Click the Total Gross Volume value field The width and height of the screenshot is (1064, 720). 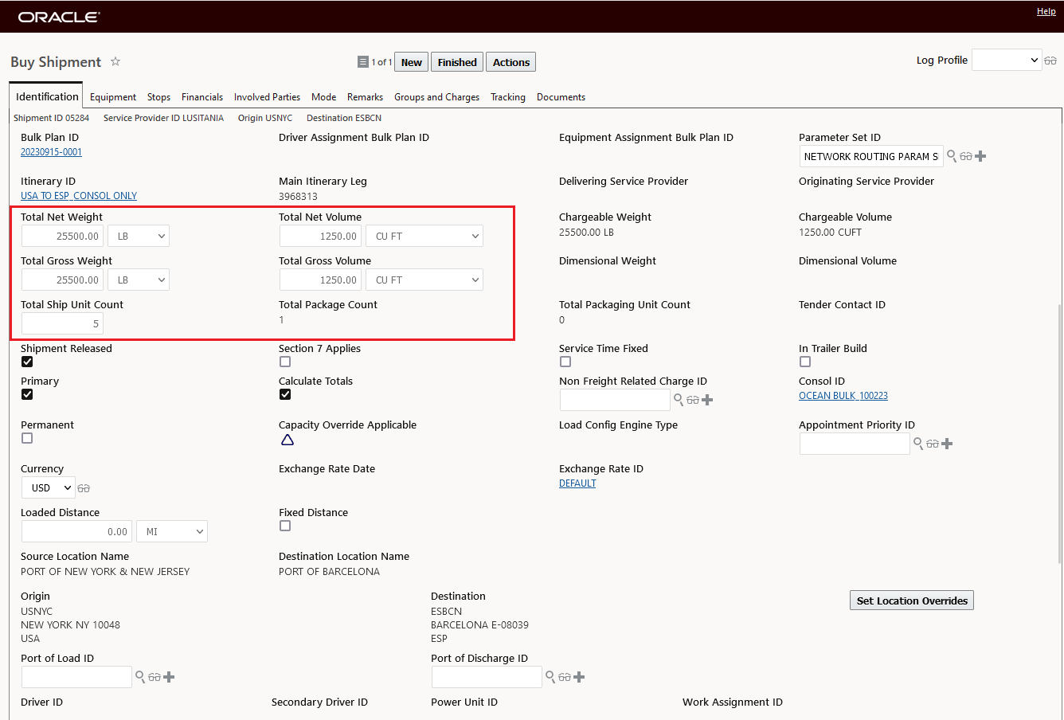(x=321, y=280)
